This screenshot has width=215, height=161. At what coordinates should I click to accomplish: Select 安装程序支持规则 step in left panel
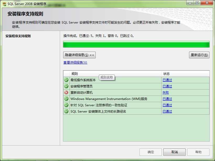click(x=18, y=36)
